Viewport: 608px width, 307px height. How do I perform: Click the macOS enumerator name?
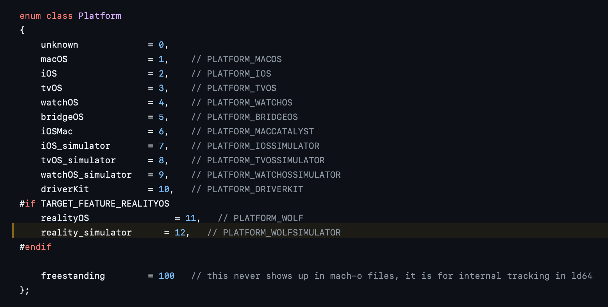pos(54,59)
